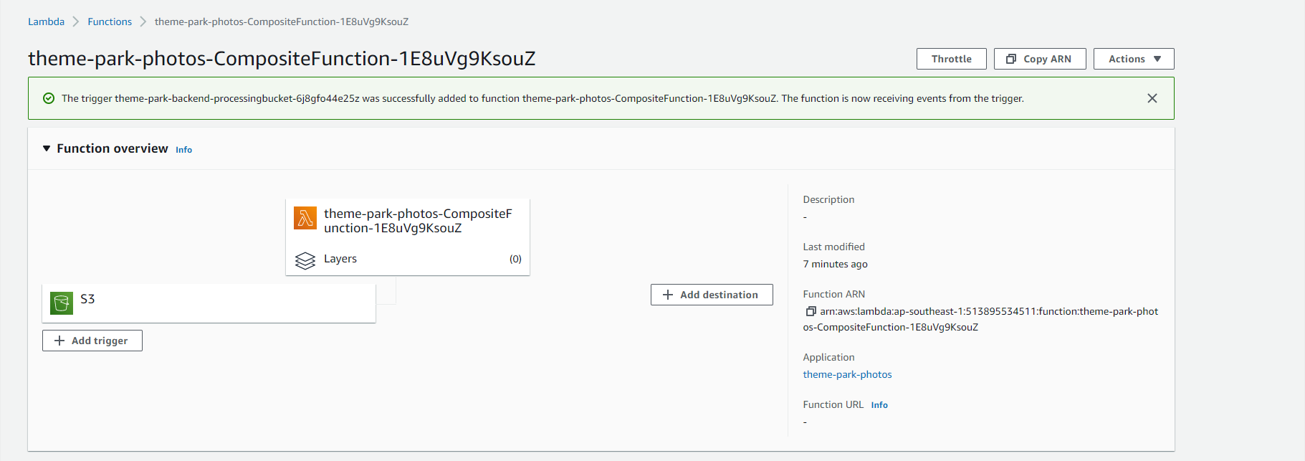Open the Lambda breadcrumb link
The image size is (1305, 461).
(46, 22)
